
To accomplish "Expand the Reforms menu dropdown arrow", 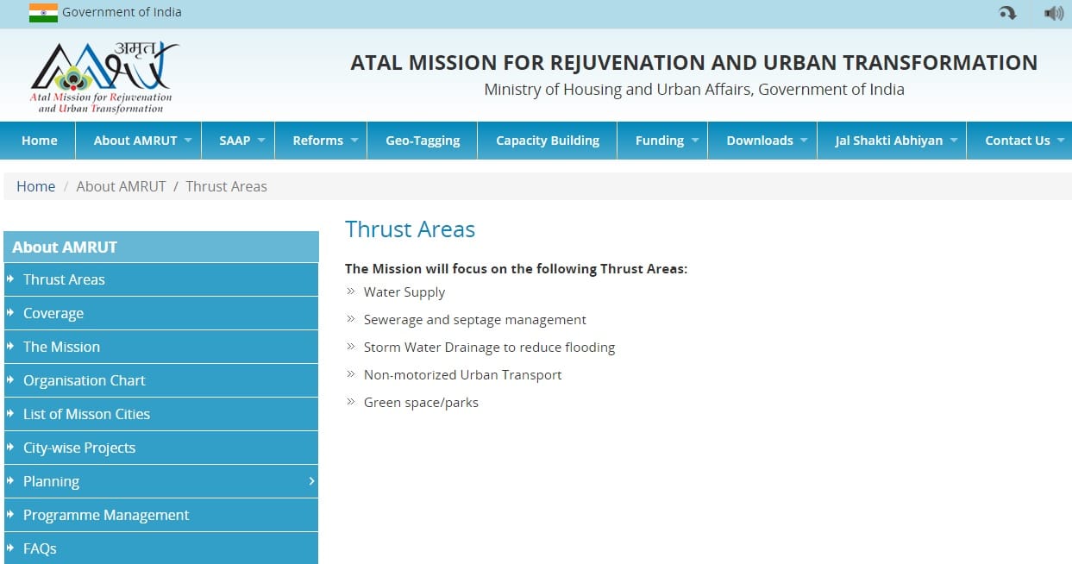I will [354, 141].
